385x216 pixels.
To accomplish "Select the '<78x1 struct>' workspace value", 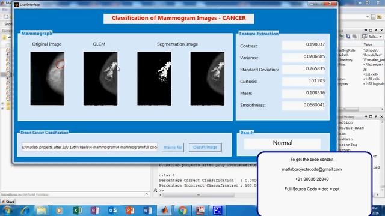I will click(x=373, y=65).
